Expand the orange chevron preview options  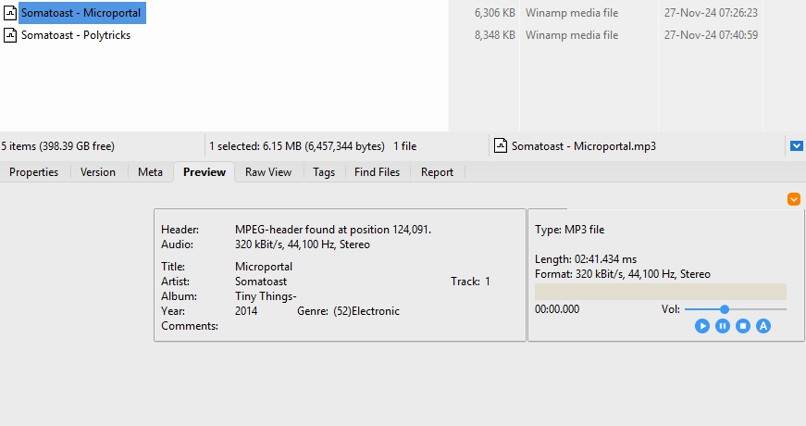tap(793, 199)
